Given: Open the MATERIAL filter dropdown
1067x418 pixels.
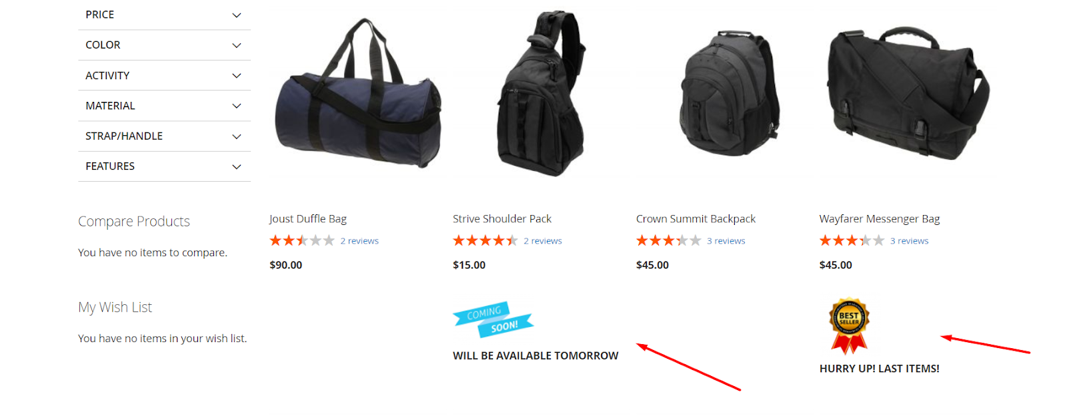Looking at the screenshot, I should [x=164, y=106].
